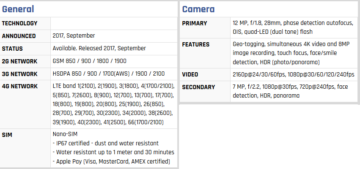360x169 pixels.
Task: Click the General section heading
Action: [18, 9]
